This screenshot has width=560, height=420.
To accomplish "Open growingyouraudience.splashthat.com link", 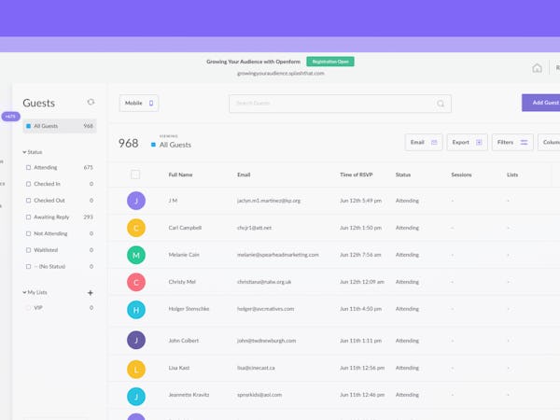I will point(281,73).
